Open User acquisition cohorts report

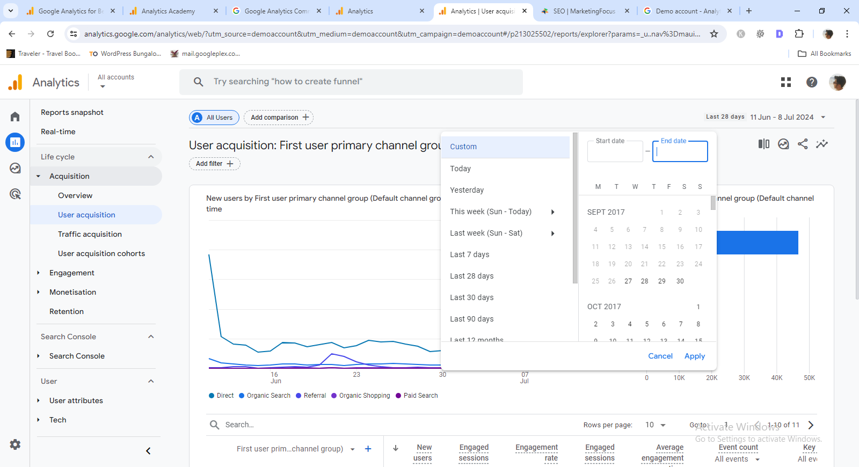(101, 253)
